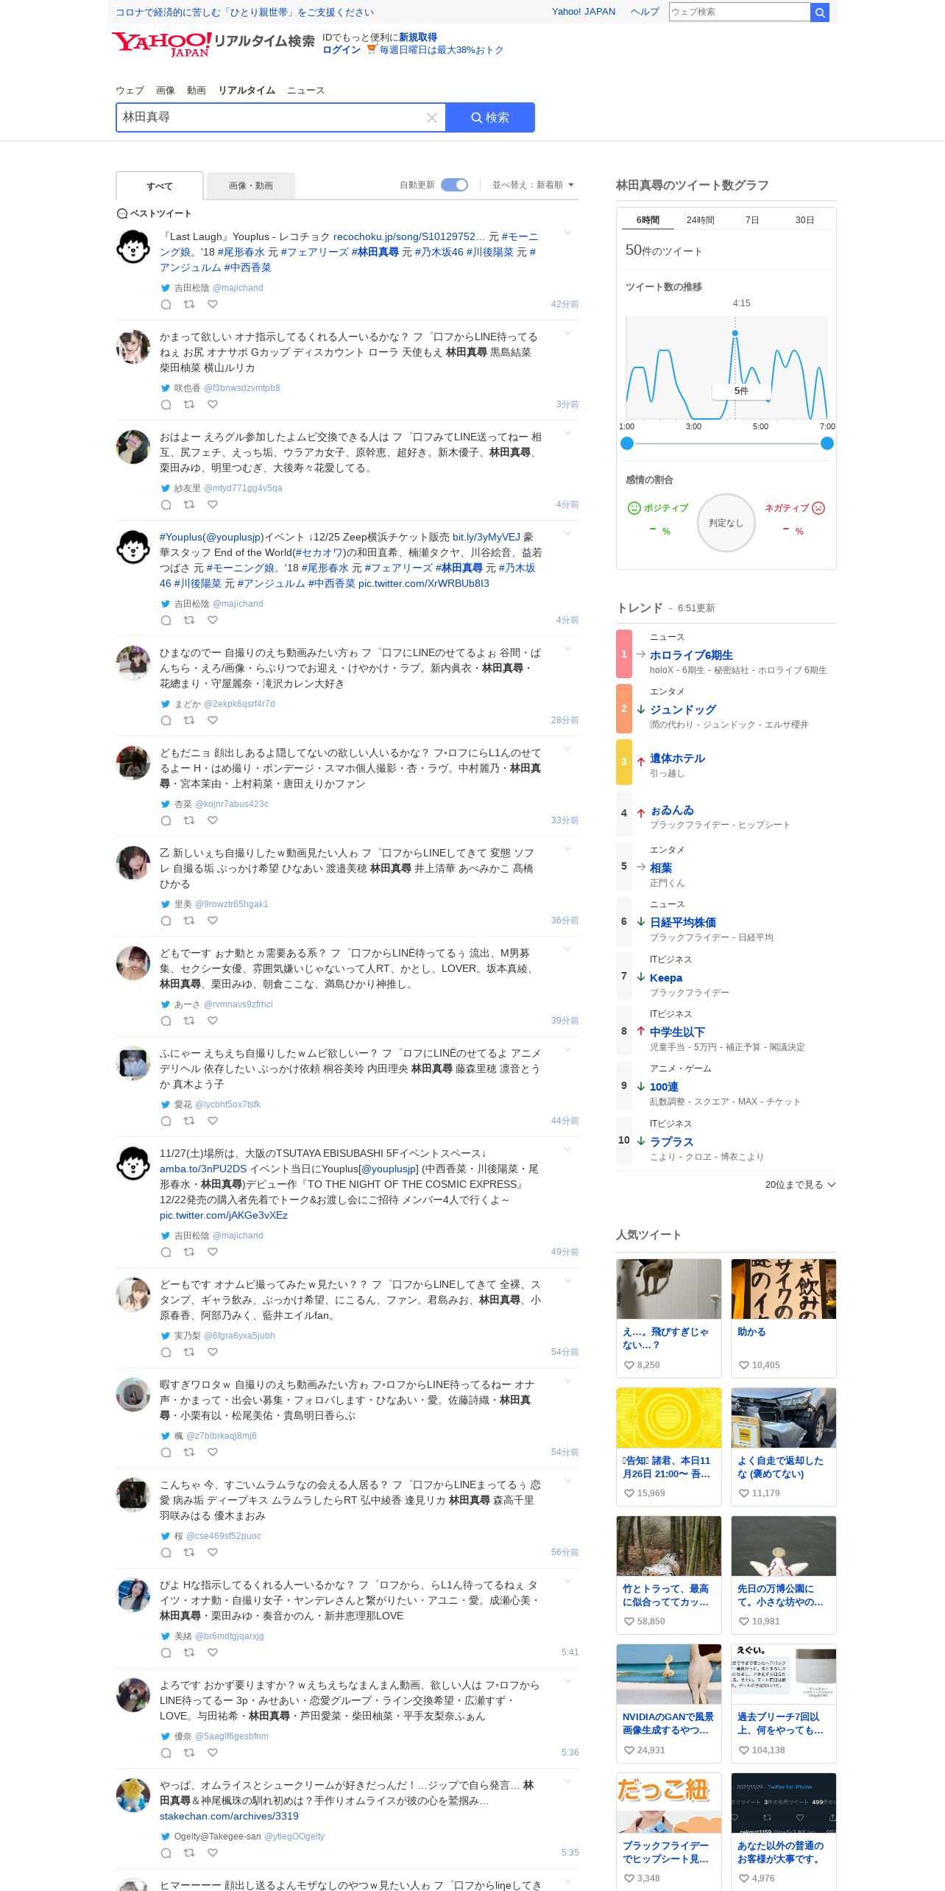Reply to the tweet by @br6mdtgjqarxjg
The image size is (945, 1891).
pyautogui.click(x=166, y=1652)
